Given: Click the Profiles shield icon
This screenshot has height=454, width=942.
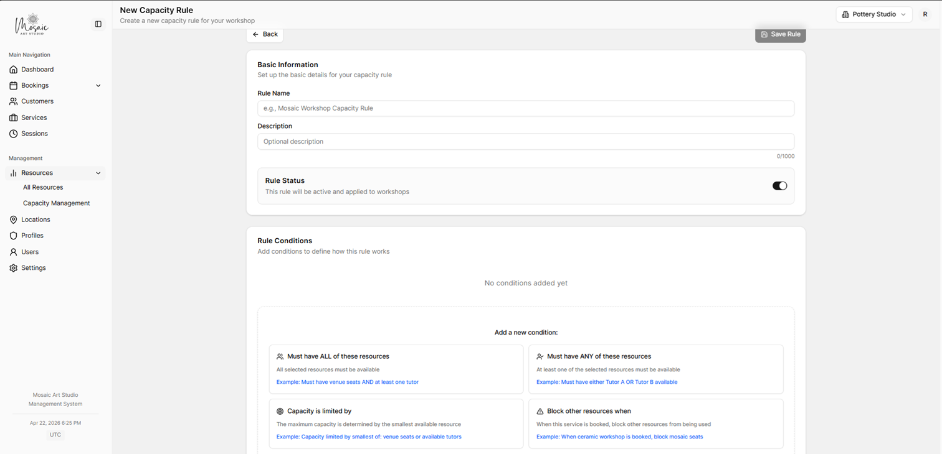Looking at the screenshot, I should point(14,236).
